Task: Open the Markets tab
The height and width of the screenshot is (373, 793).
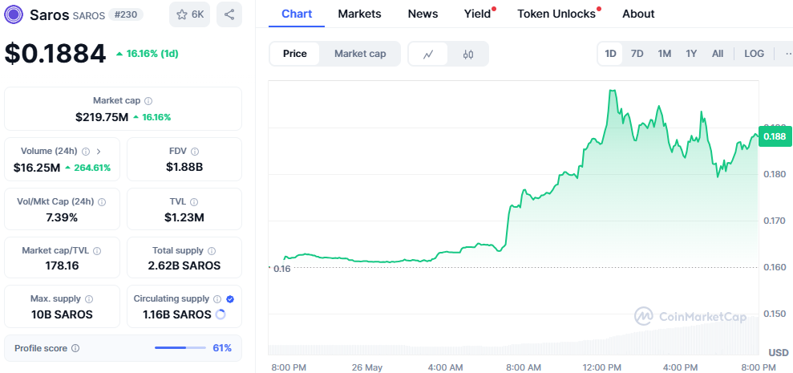Action: click(x=359, y=14)
